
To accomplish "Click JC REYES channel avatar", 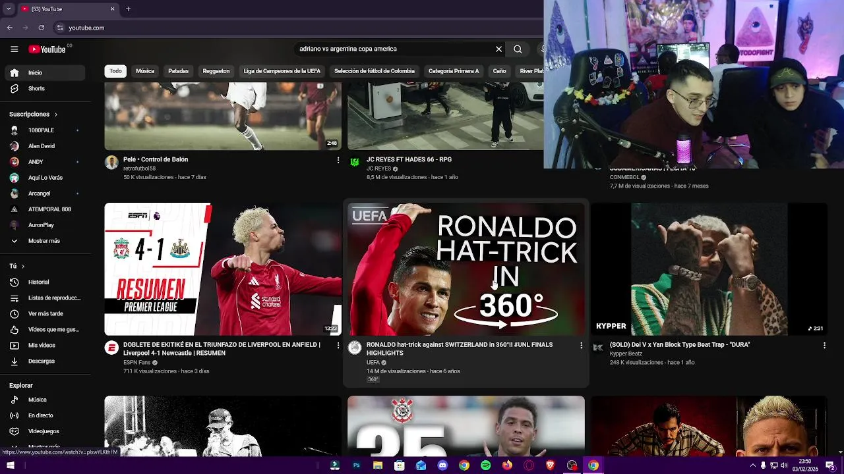I will coord(355,162).
